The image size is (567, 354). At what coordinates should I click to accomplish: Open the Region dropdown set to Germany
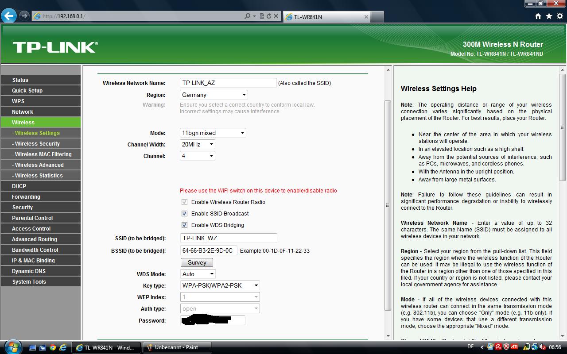tap(214, 95)
